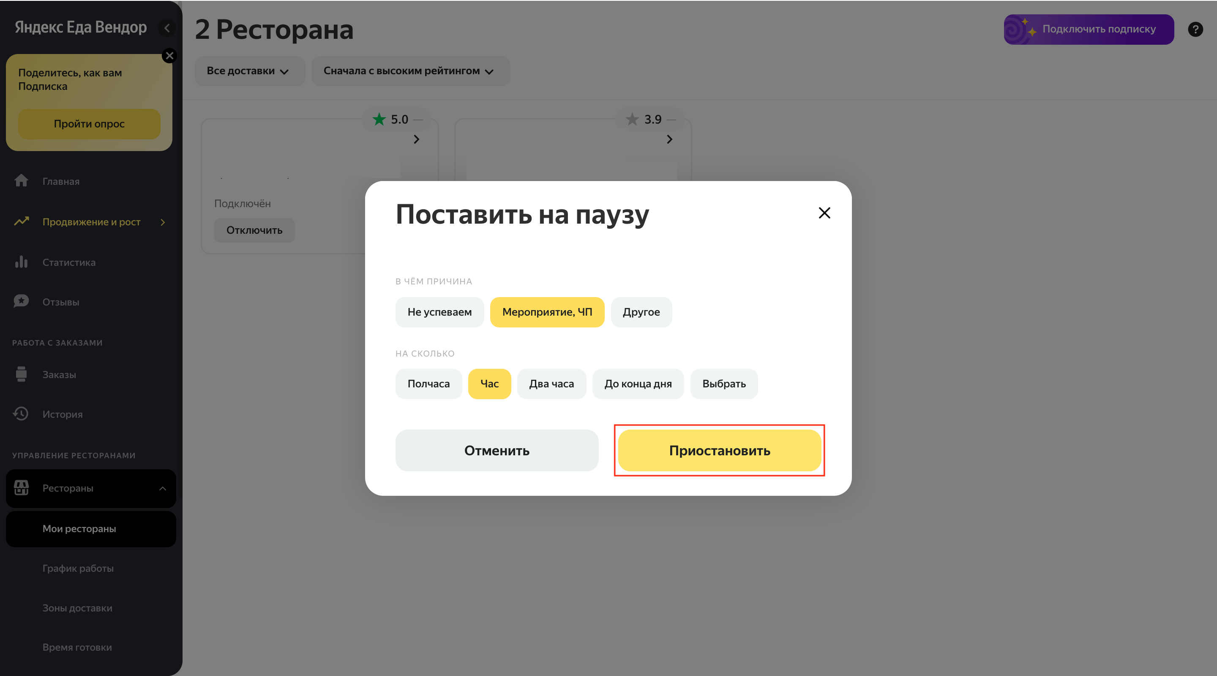Choose 'Час' pause duration

point(489,384)
